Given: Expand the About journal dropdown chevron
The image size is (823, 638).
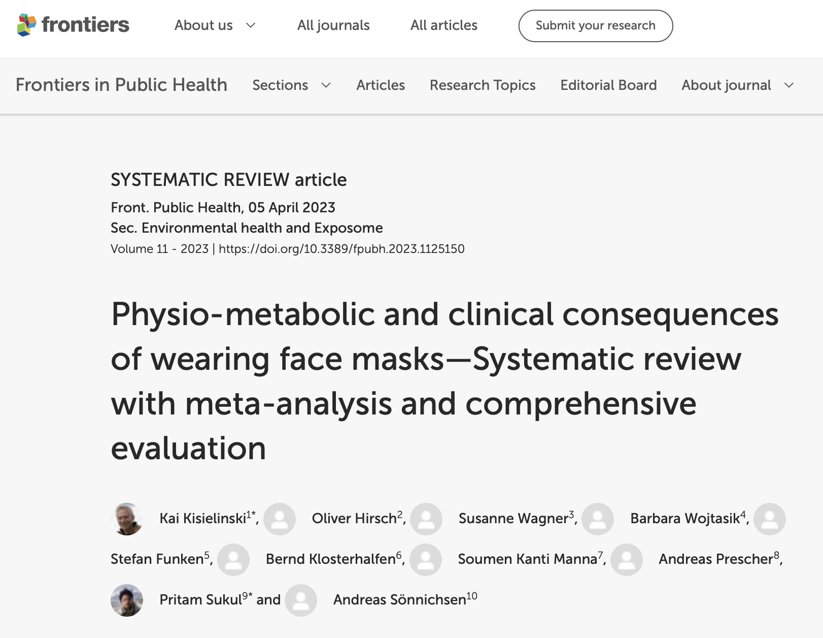Looking at the screenshot, I should pos(789,85).
